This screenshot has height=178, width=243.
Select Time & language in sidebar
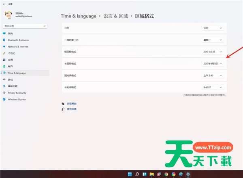[25, 73]
